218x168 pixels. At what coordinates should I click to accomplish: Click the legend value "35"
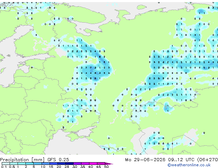click(x=83, y=167)
